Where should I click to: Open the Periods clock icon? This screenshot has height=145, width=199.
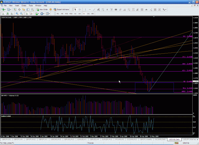pyautogui.click(x=42, y=14)
